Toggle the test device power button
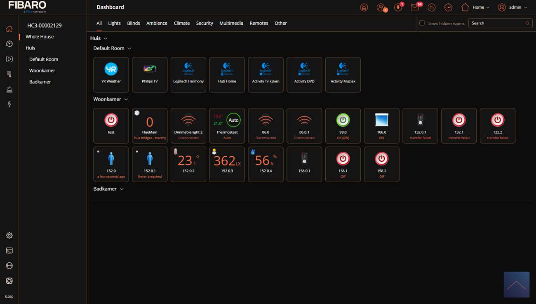Screen dimensions: 536x304 [x=111, y=120]
